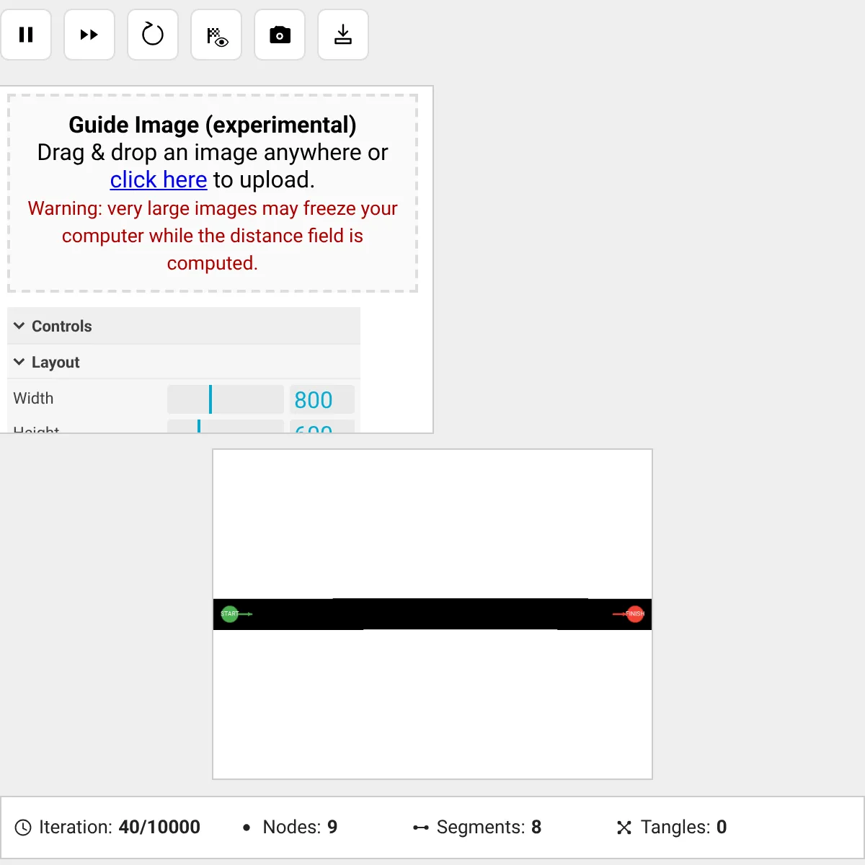Click the red FINISH node on canvas
The height and width of the screenshot is (865, 865).
coord(635,614)
